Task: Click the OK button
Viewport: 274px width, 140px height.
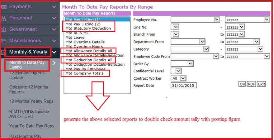Action: point(242,84)
